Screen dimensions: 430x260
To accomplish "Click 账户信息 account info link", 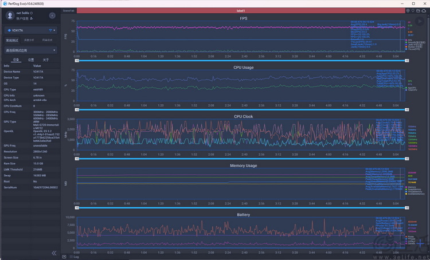I will (22, 18).
